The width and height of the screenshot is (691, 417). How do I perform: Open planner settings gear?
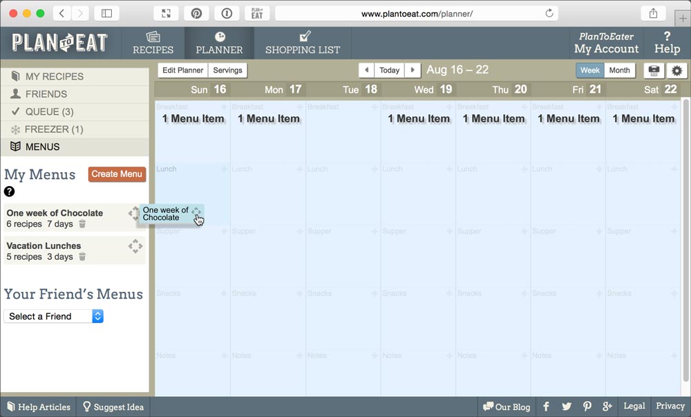tap(677, 71)
